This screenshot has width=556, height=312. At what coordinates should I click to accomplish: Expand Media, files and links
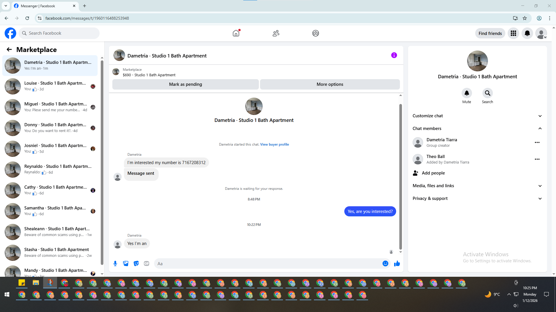540,186
